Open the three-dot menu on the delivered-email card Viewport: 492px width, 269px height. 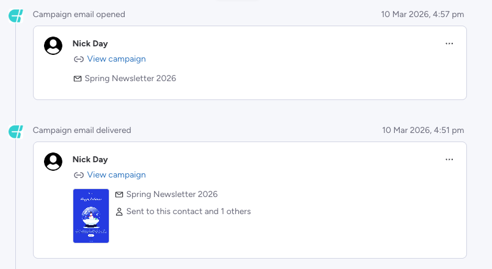click(x=449, y=160)
